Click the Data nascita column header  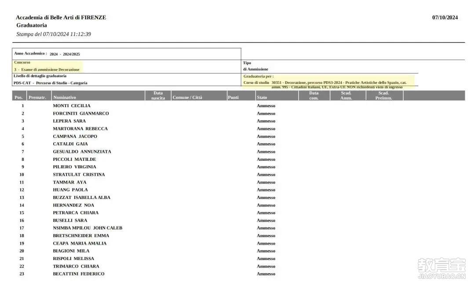[158, 95]
